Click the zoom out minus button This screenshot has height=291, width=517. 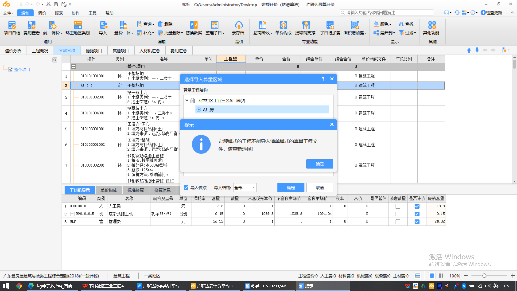coord(466,276)
